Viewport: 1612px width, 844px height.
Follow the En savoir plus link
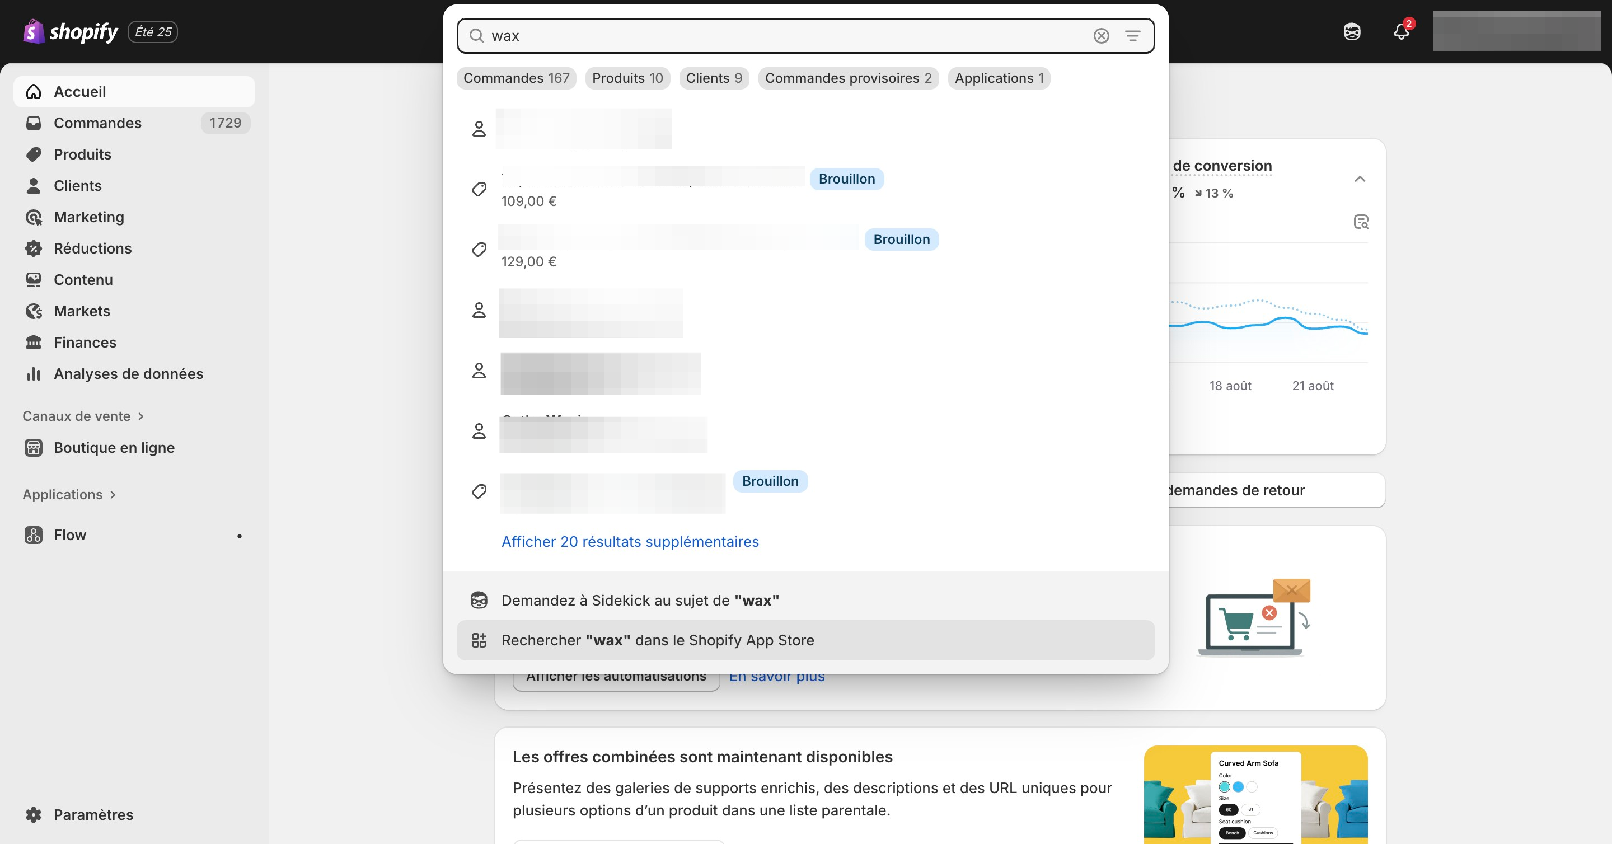pos(776,677)
